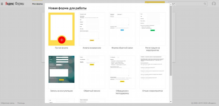Screen dimensions: 219x106
Task: Pick the Запись на консультацию template
Action: click(x=61, y=72)
